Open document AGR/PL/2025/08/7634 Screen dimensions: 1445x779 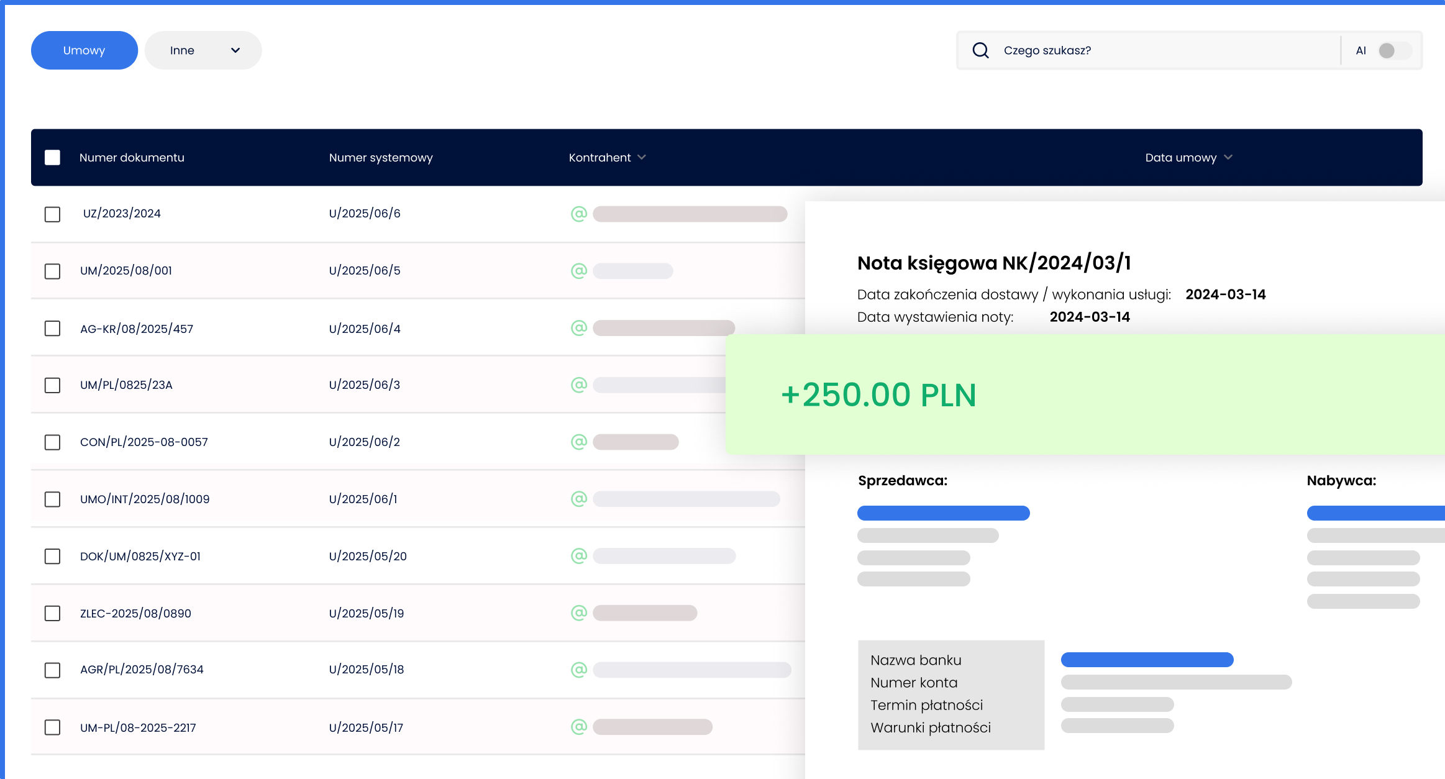click(x=142, y=670)
